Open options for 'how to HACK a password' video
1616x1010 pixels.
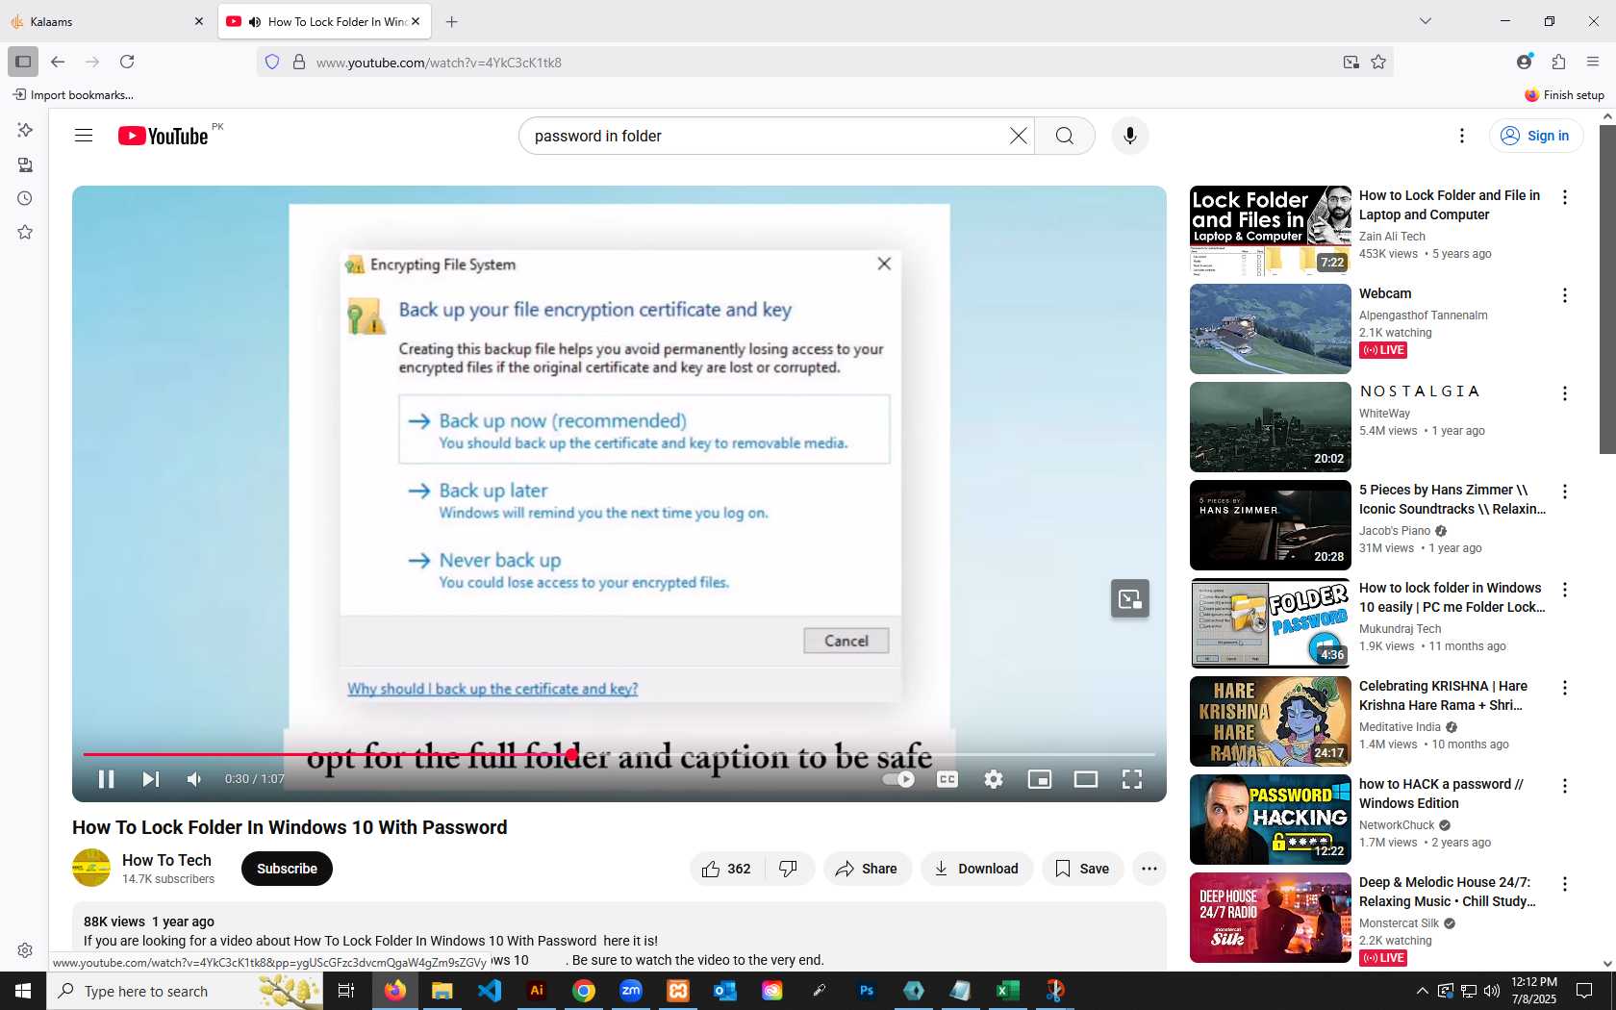click(x=1565, y=786)
